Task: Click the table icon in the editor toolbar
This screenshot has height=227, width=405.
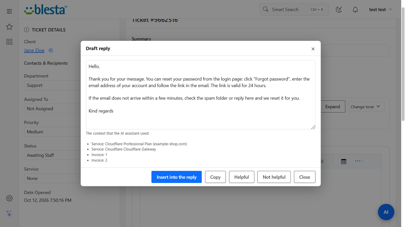Action: coord(344,161)
